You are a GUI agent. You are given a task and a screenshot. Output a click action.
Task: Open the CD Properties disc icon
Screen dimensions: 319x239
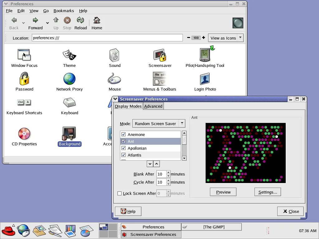(24, 134)
